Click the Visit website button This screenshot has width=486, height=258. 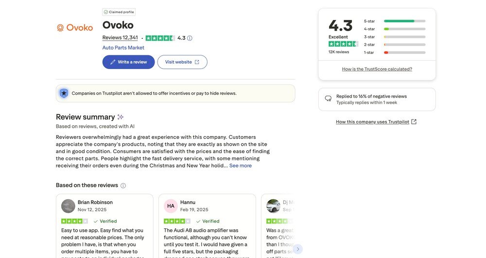pos(182,62)
